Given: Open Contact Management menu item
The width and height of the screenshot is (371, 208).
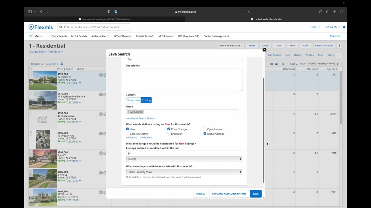Looking at the screenshot, I should 216,36.
